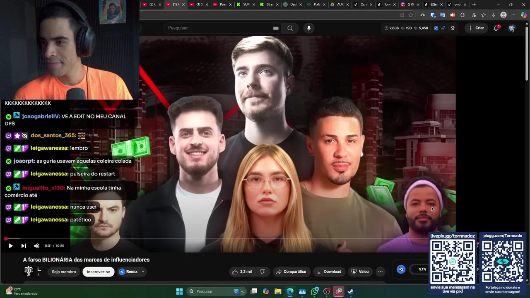Open a new browser tab
530x298 pixels.
474,5
